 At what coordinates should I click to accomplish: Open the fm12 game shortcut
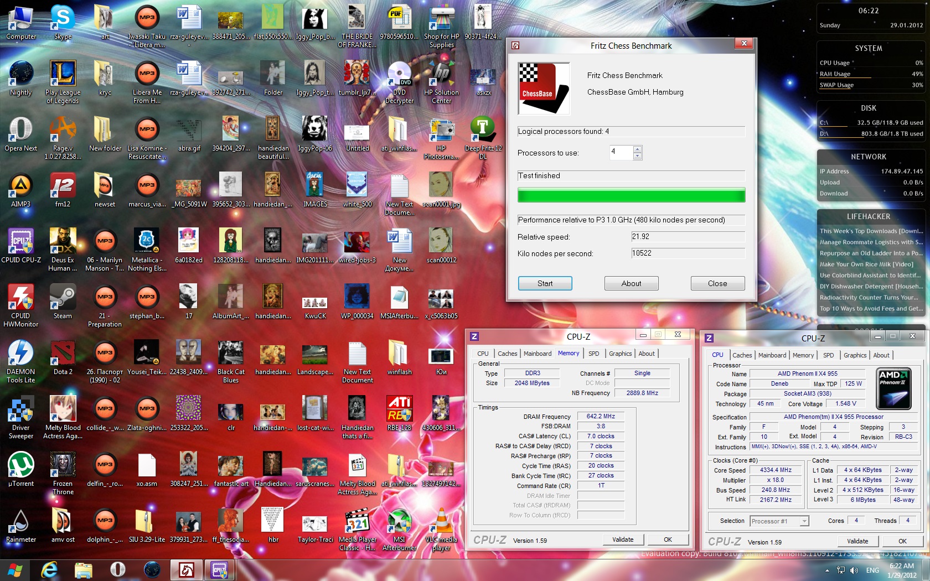pyautogui.click(x=63, y=190)
